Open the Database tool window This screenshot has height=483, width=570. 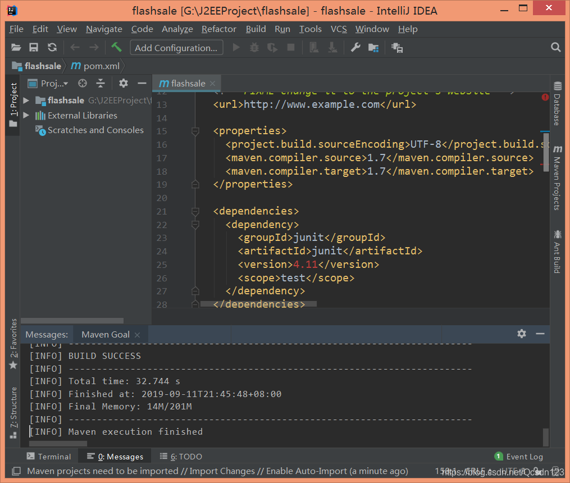(x=557, y=104)
